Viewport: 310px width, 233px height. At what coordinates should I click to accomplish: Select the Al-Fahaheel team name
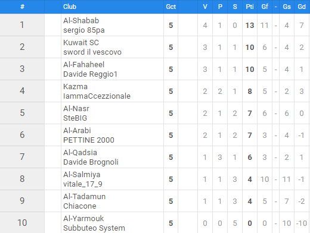click(x=83, y=65)
